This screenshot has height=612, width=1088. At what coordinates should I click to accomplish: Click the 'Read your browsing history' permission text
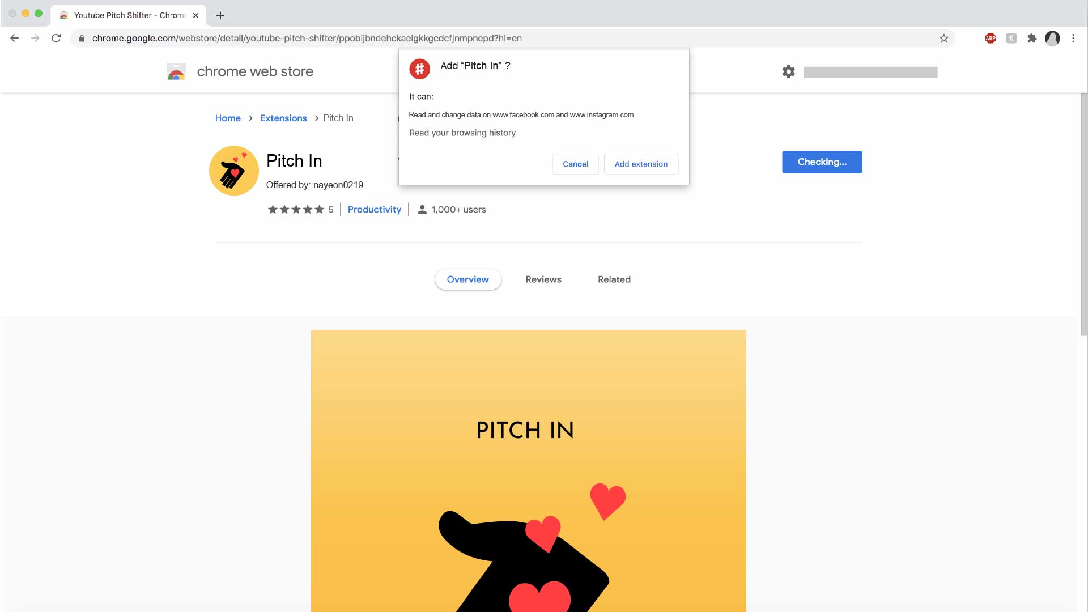tap(462, 133)
